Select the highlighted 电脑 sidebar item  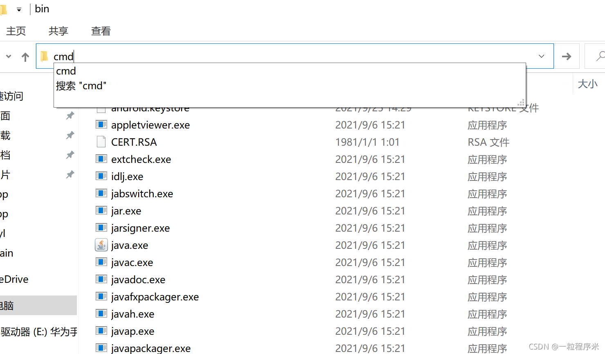point(38,305)
